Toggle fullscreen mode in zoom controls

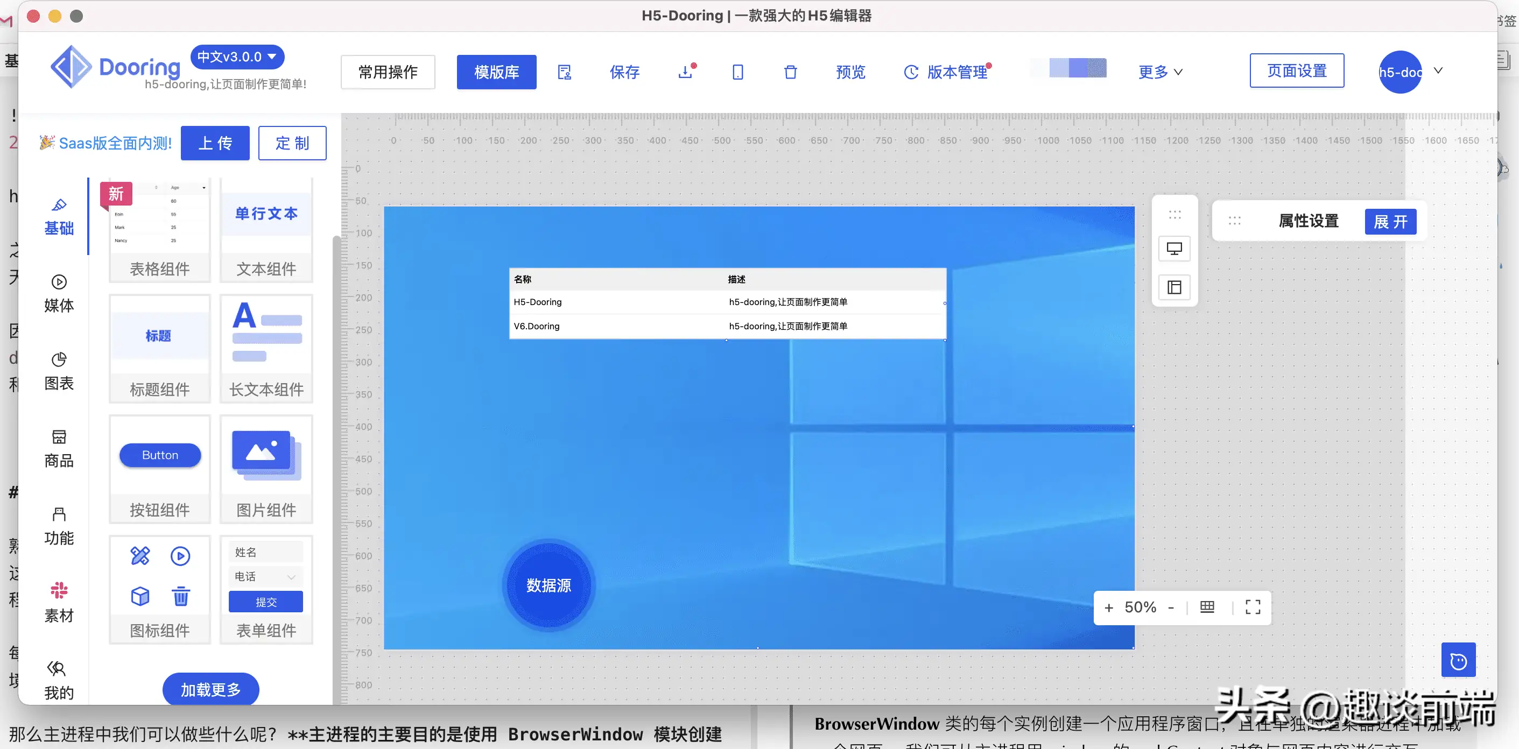[1253, 607]
